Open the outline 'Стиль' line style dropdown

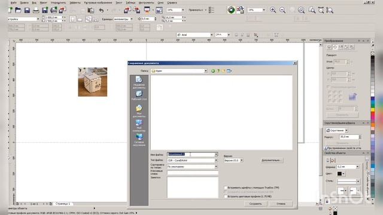tap(358, 182)
